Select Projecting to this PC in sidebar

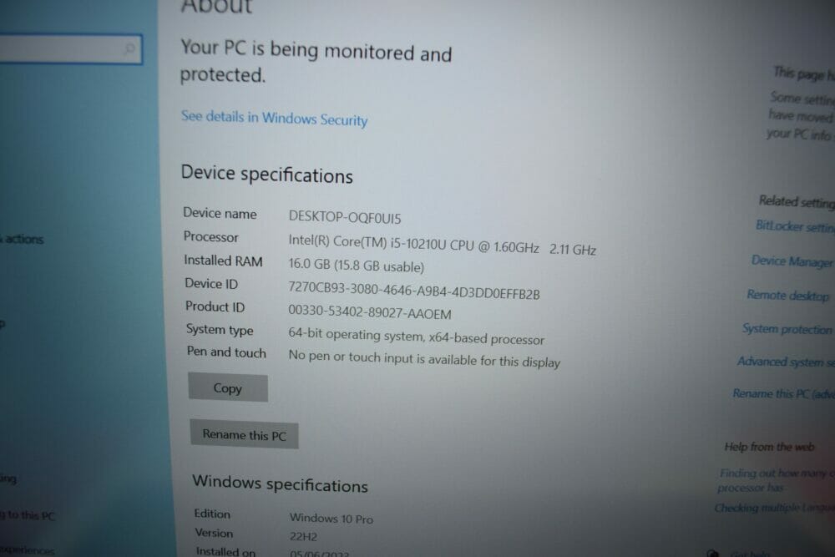28,515
